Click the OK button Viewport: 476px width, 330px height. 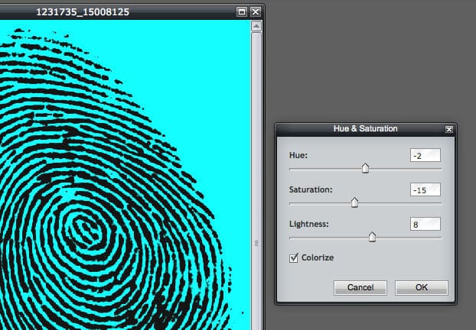click(422, 287)
